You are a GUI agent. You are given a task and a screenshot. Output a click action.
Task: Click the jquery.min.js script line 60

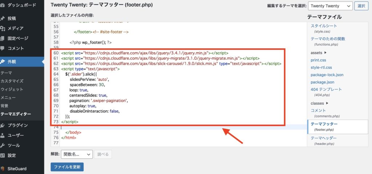click(x=145, y=53)
